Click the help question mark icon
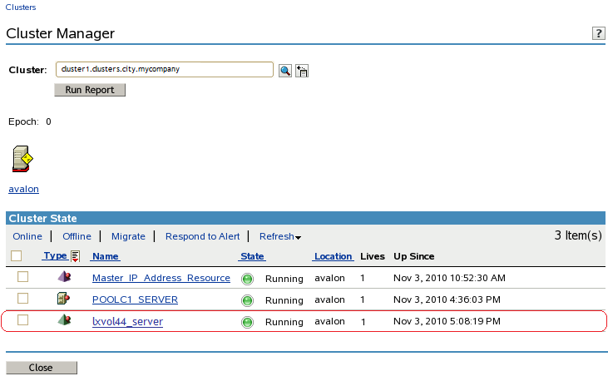The width and height of the screenshot is (608, 386). tap(597, 33)
